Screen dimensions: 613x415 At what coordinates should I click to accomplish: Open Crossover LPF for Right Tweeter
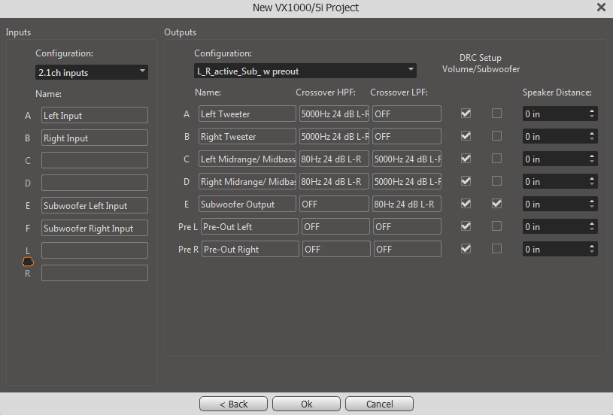(407, 136)
